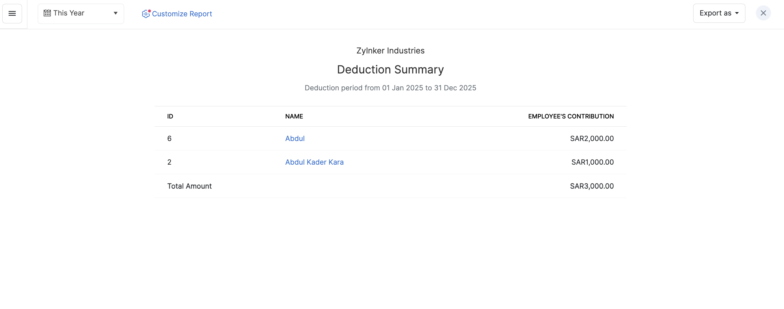Click the Zylnker Industries company name
This screenshot has height=309, width=784.
coord(390,51)
